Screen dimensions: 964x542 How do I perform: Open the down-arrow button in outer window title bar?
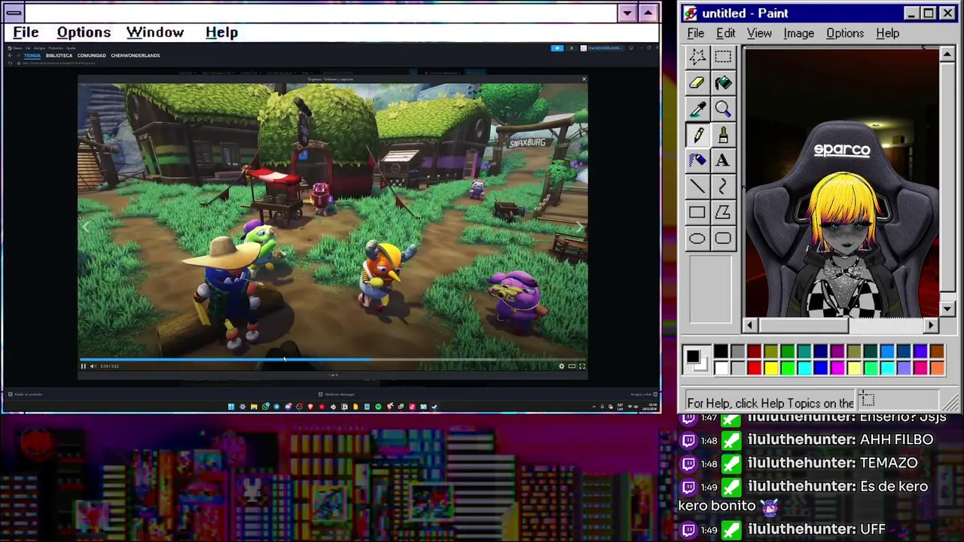point(627,13)
